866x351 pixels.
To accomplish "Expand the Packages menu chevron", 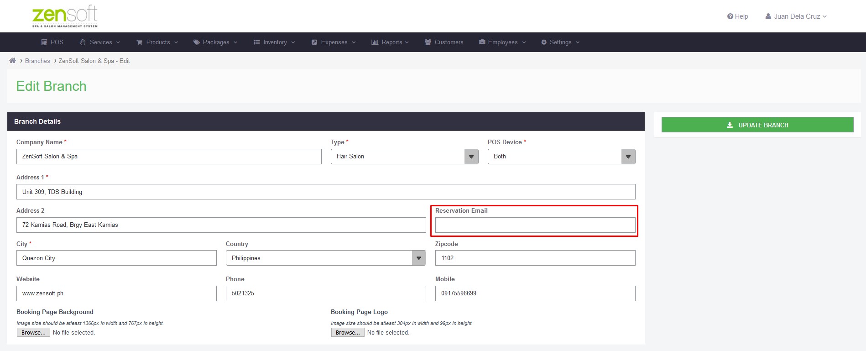I will [x=235, y=42].
